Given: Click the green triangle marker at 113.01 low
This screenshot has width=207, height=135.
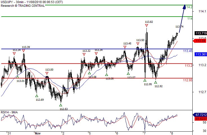Looking at the screenshot, I should point(17,76).
